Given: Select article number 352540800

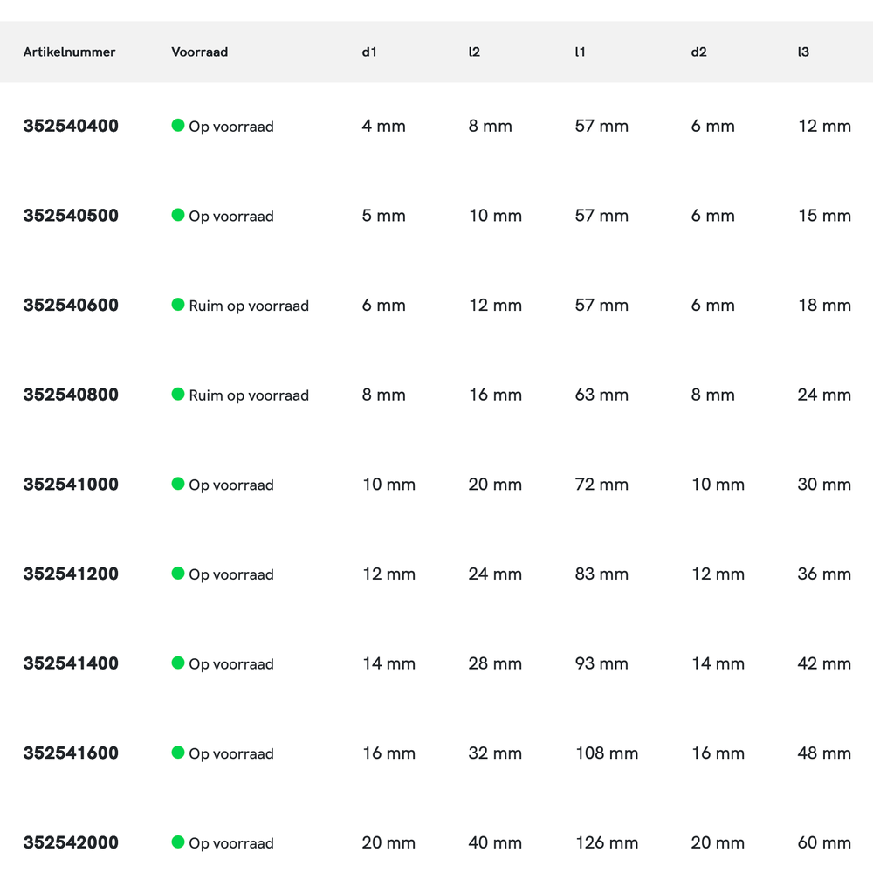Looking at the screenshot, I should coord(71,395).
